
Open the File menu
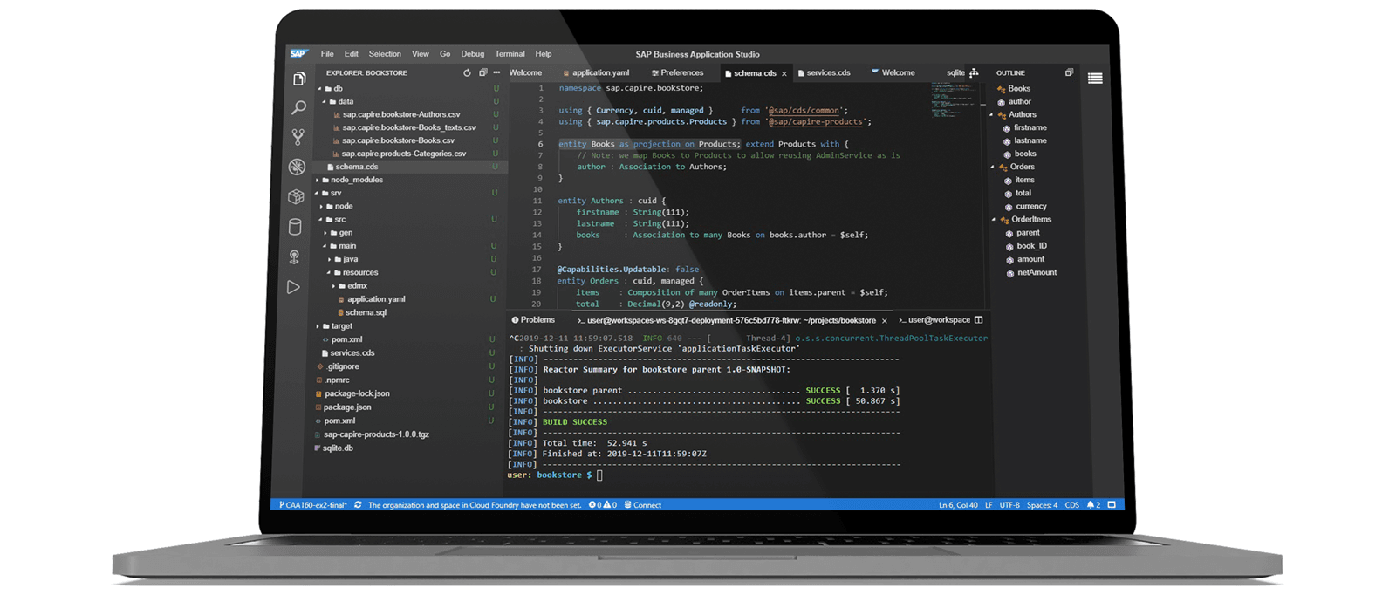[x=327, y=54]
